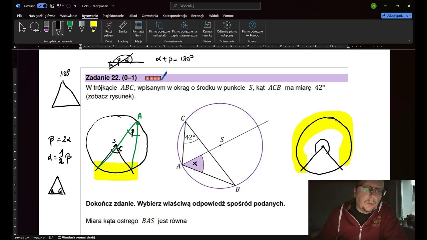Switch to Odwołania tab
Viewport: 427px width, 240px height.
(150, 16)
